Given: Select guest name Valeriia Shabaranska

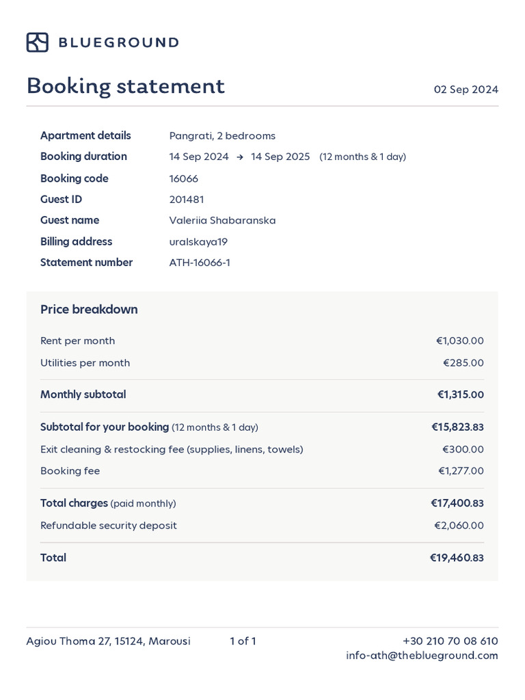Looking at the screenshot, I should [x=222, y=220].
